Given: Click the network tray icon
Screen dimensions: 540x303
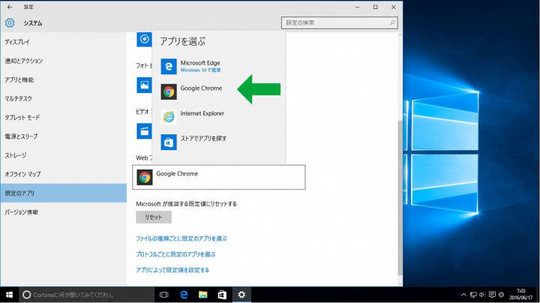Looking at the screenshot, I should point(473,295).
